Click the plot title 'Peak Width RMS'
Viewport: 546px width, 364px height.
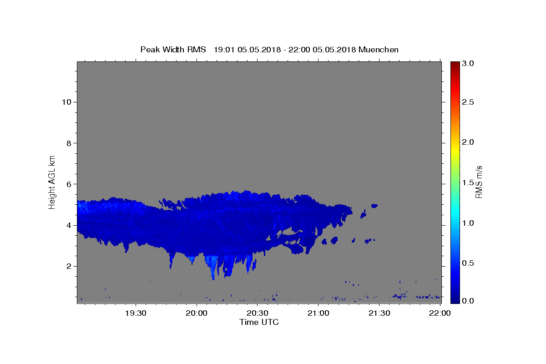(173, 50)
